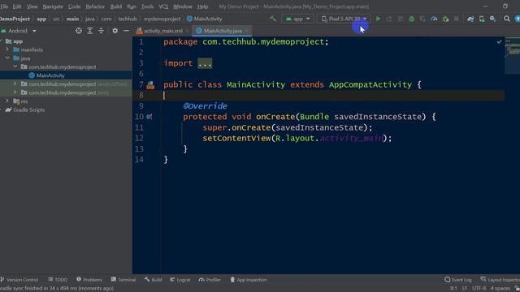Click the Select Opened File target icon

[x=79, y=31]
